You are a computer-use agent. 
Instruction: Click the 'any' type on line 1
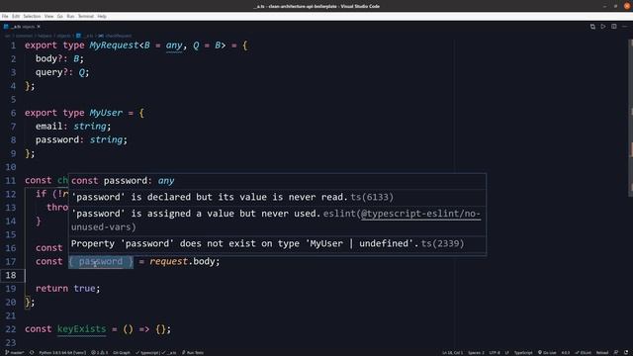(x=174, y=45)
